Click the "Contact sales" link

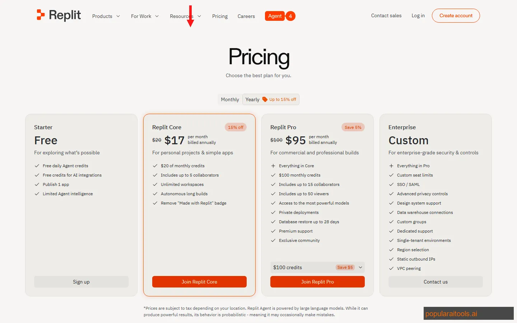pyautogui.click(x=386, y=15)
